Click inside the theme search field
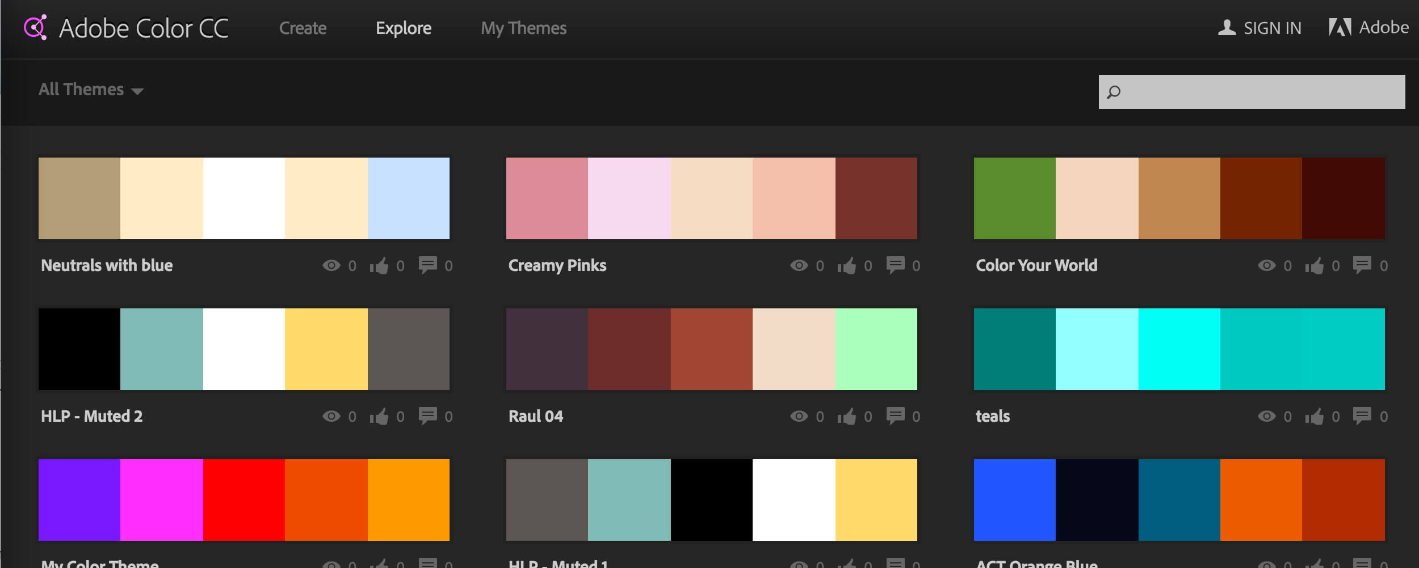Screen dimensions: 1419x568 [x=1260, y=92]
